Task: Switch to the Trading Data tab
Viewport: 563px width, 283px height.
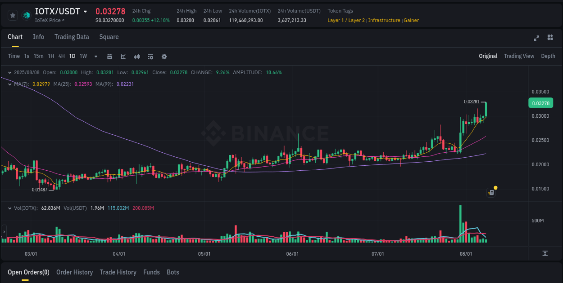Action: tap(72, 37)
